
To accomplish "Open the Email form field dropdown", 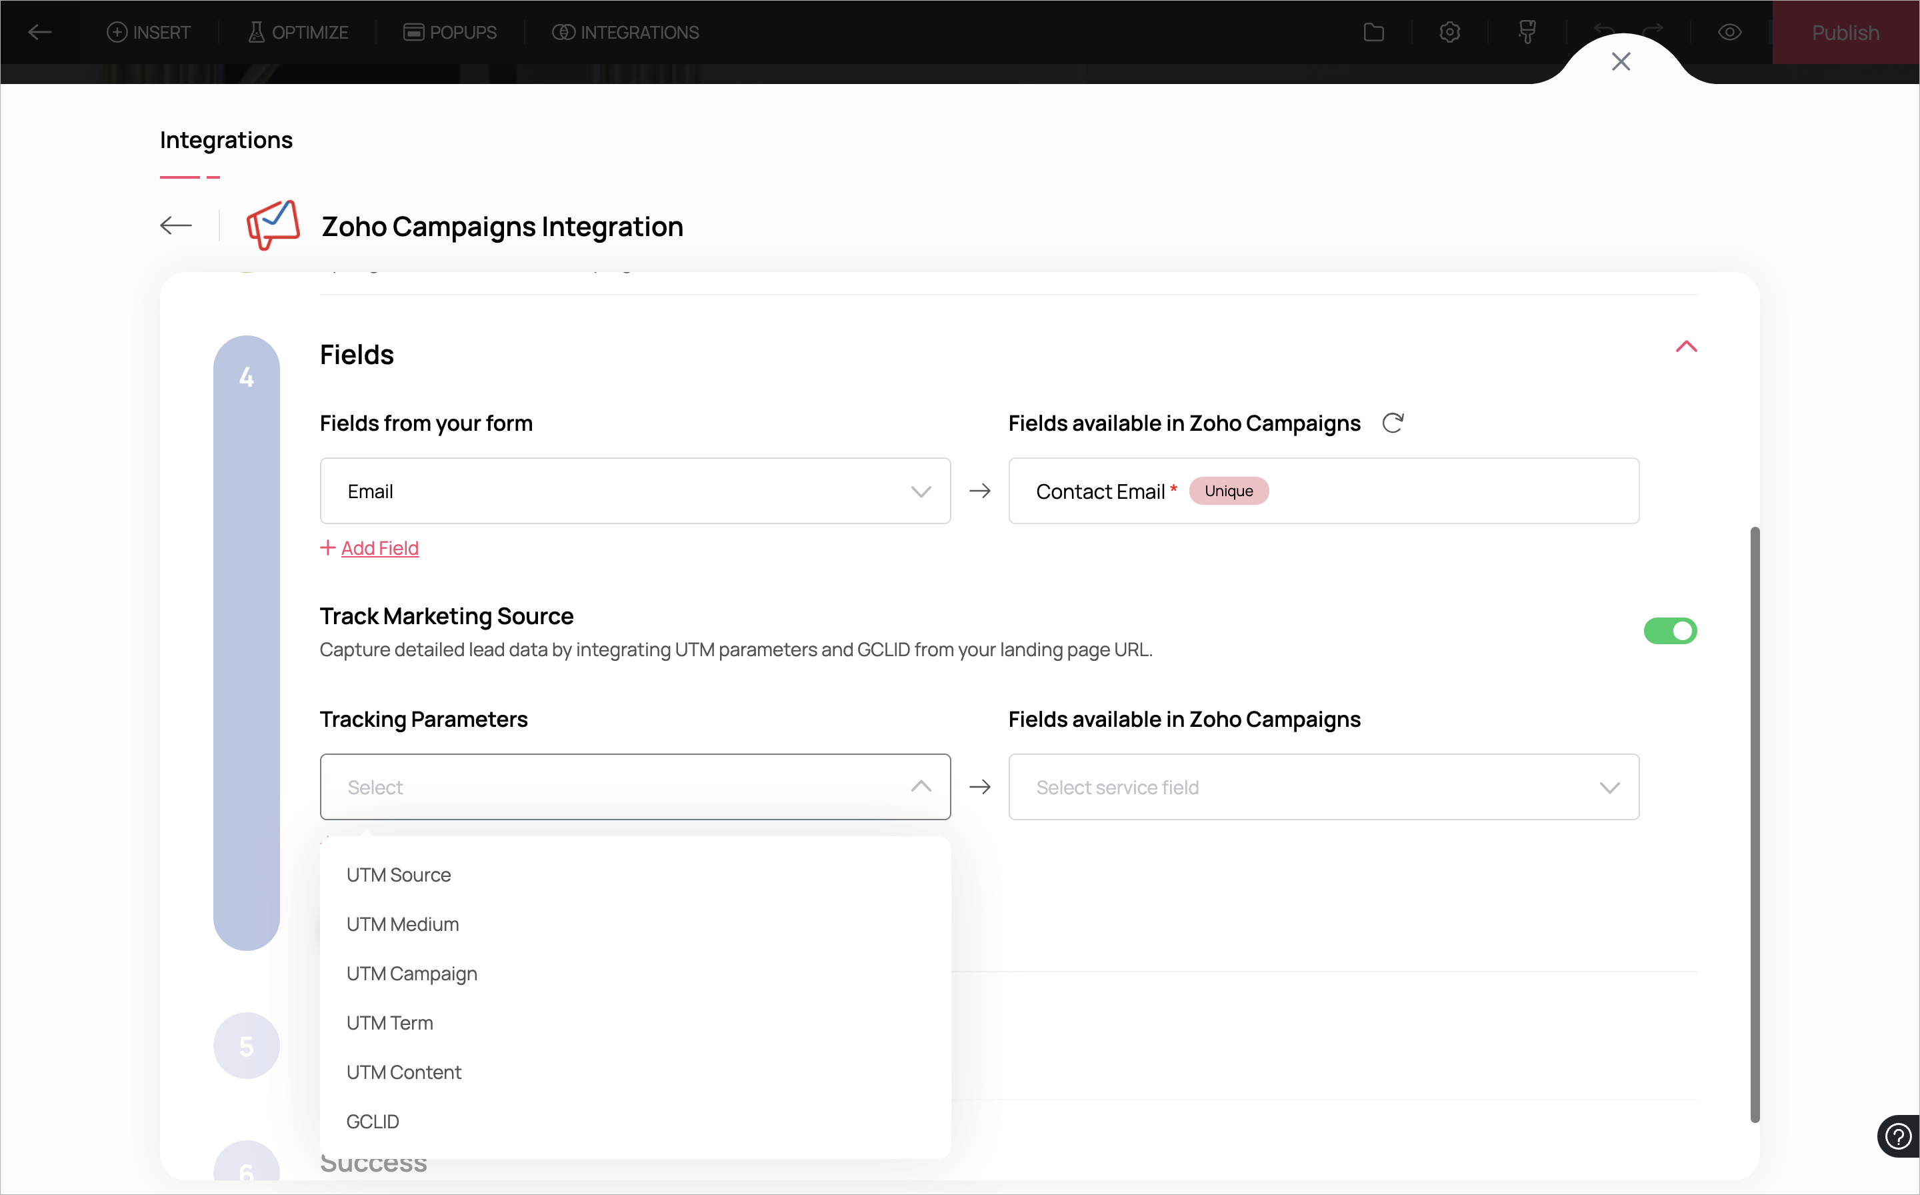I will pyautogui.click(x=635, y=491).
